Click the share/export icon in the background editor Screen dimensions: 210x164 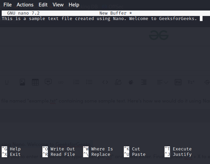click(118, 82)
